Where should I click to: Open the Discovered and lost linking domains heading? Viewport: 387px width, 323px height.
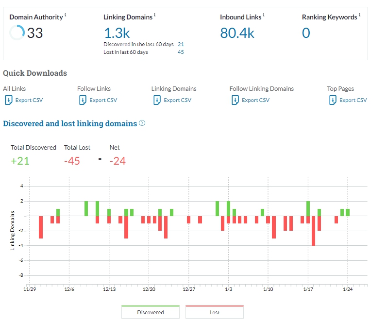(70, 124)
